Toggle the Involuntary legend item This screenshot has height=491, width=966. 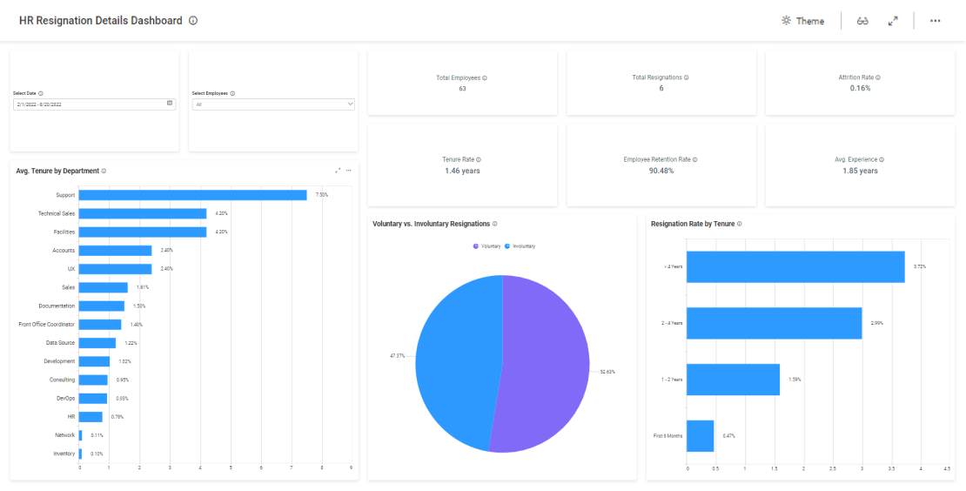point(520,246)
